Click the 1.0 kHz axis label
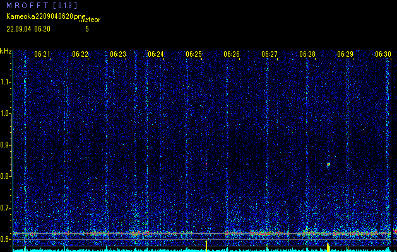 click(x=6, y=114)
